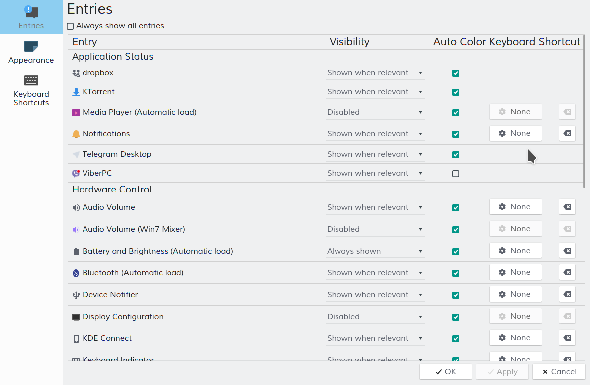Click the KTorrent download arrow icon
The image size is (590, 385).
76,92
